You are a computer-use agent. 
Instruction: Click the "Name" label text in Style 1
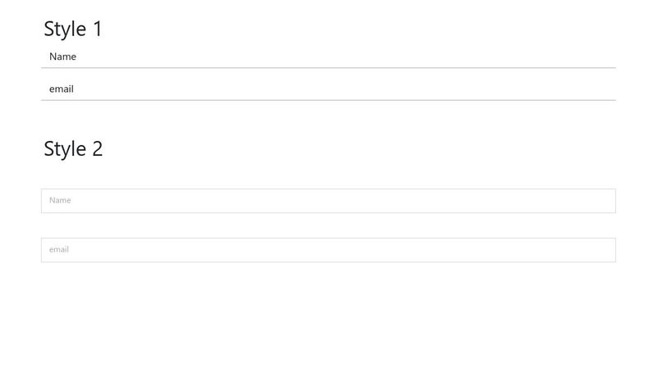[x=62, y=57]
